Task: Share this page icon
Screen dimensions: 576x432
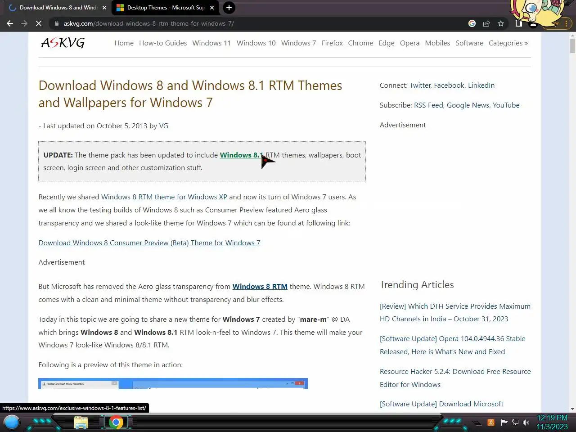Action: [486, 23]
